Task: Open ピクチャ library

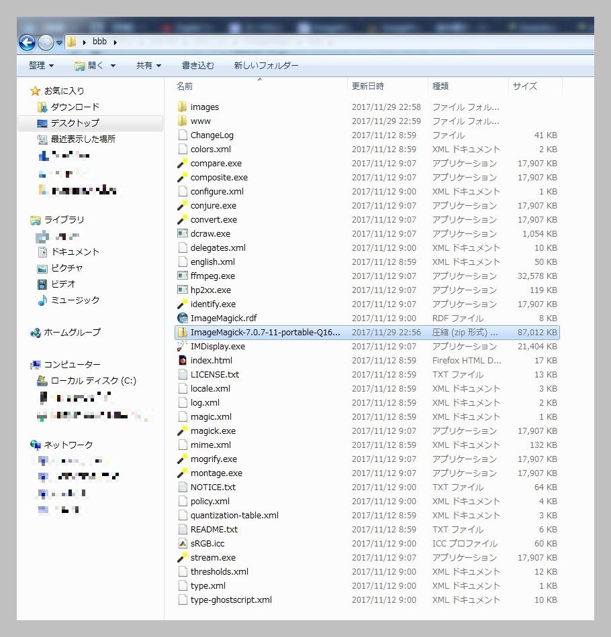Action: coord(66,268)
